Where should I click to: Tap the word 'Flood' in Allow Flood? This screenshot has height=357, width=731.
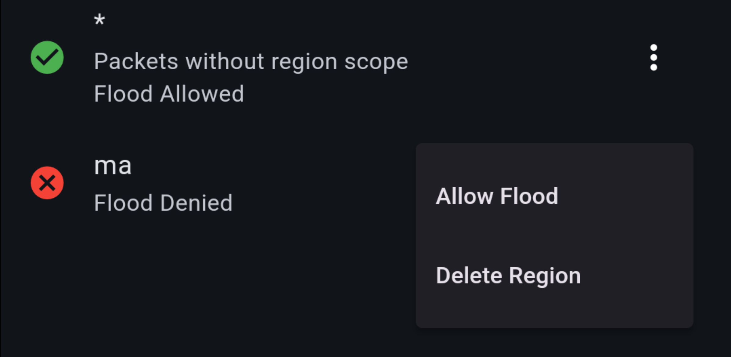click(x=529, y=196)
